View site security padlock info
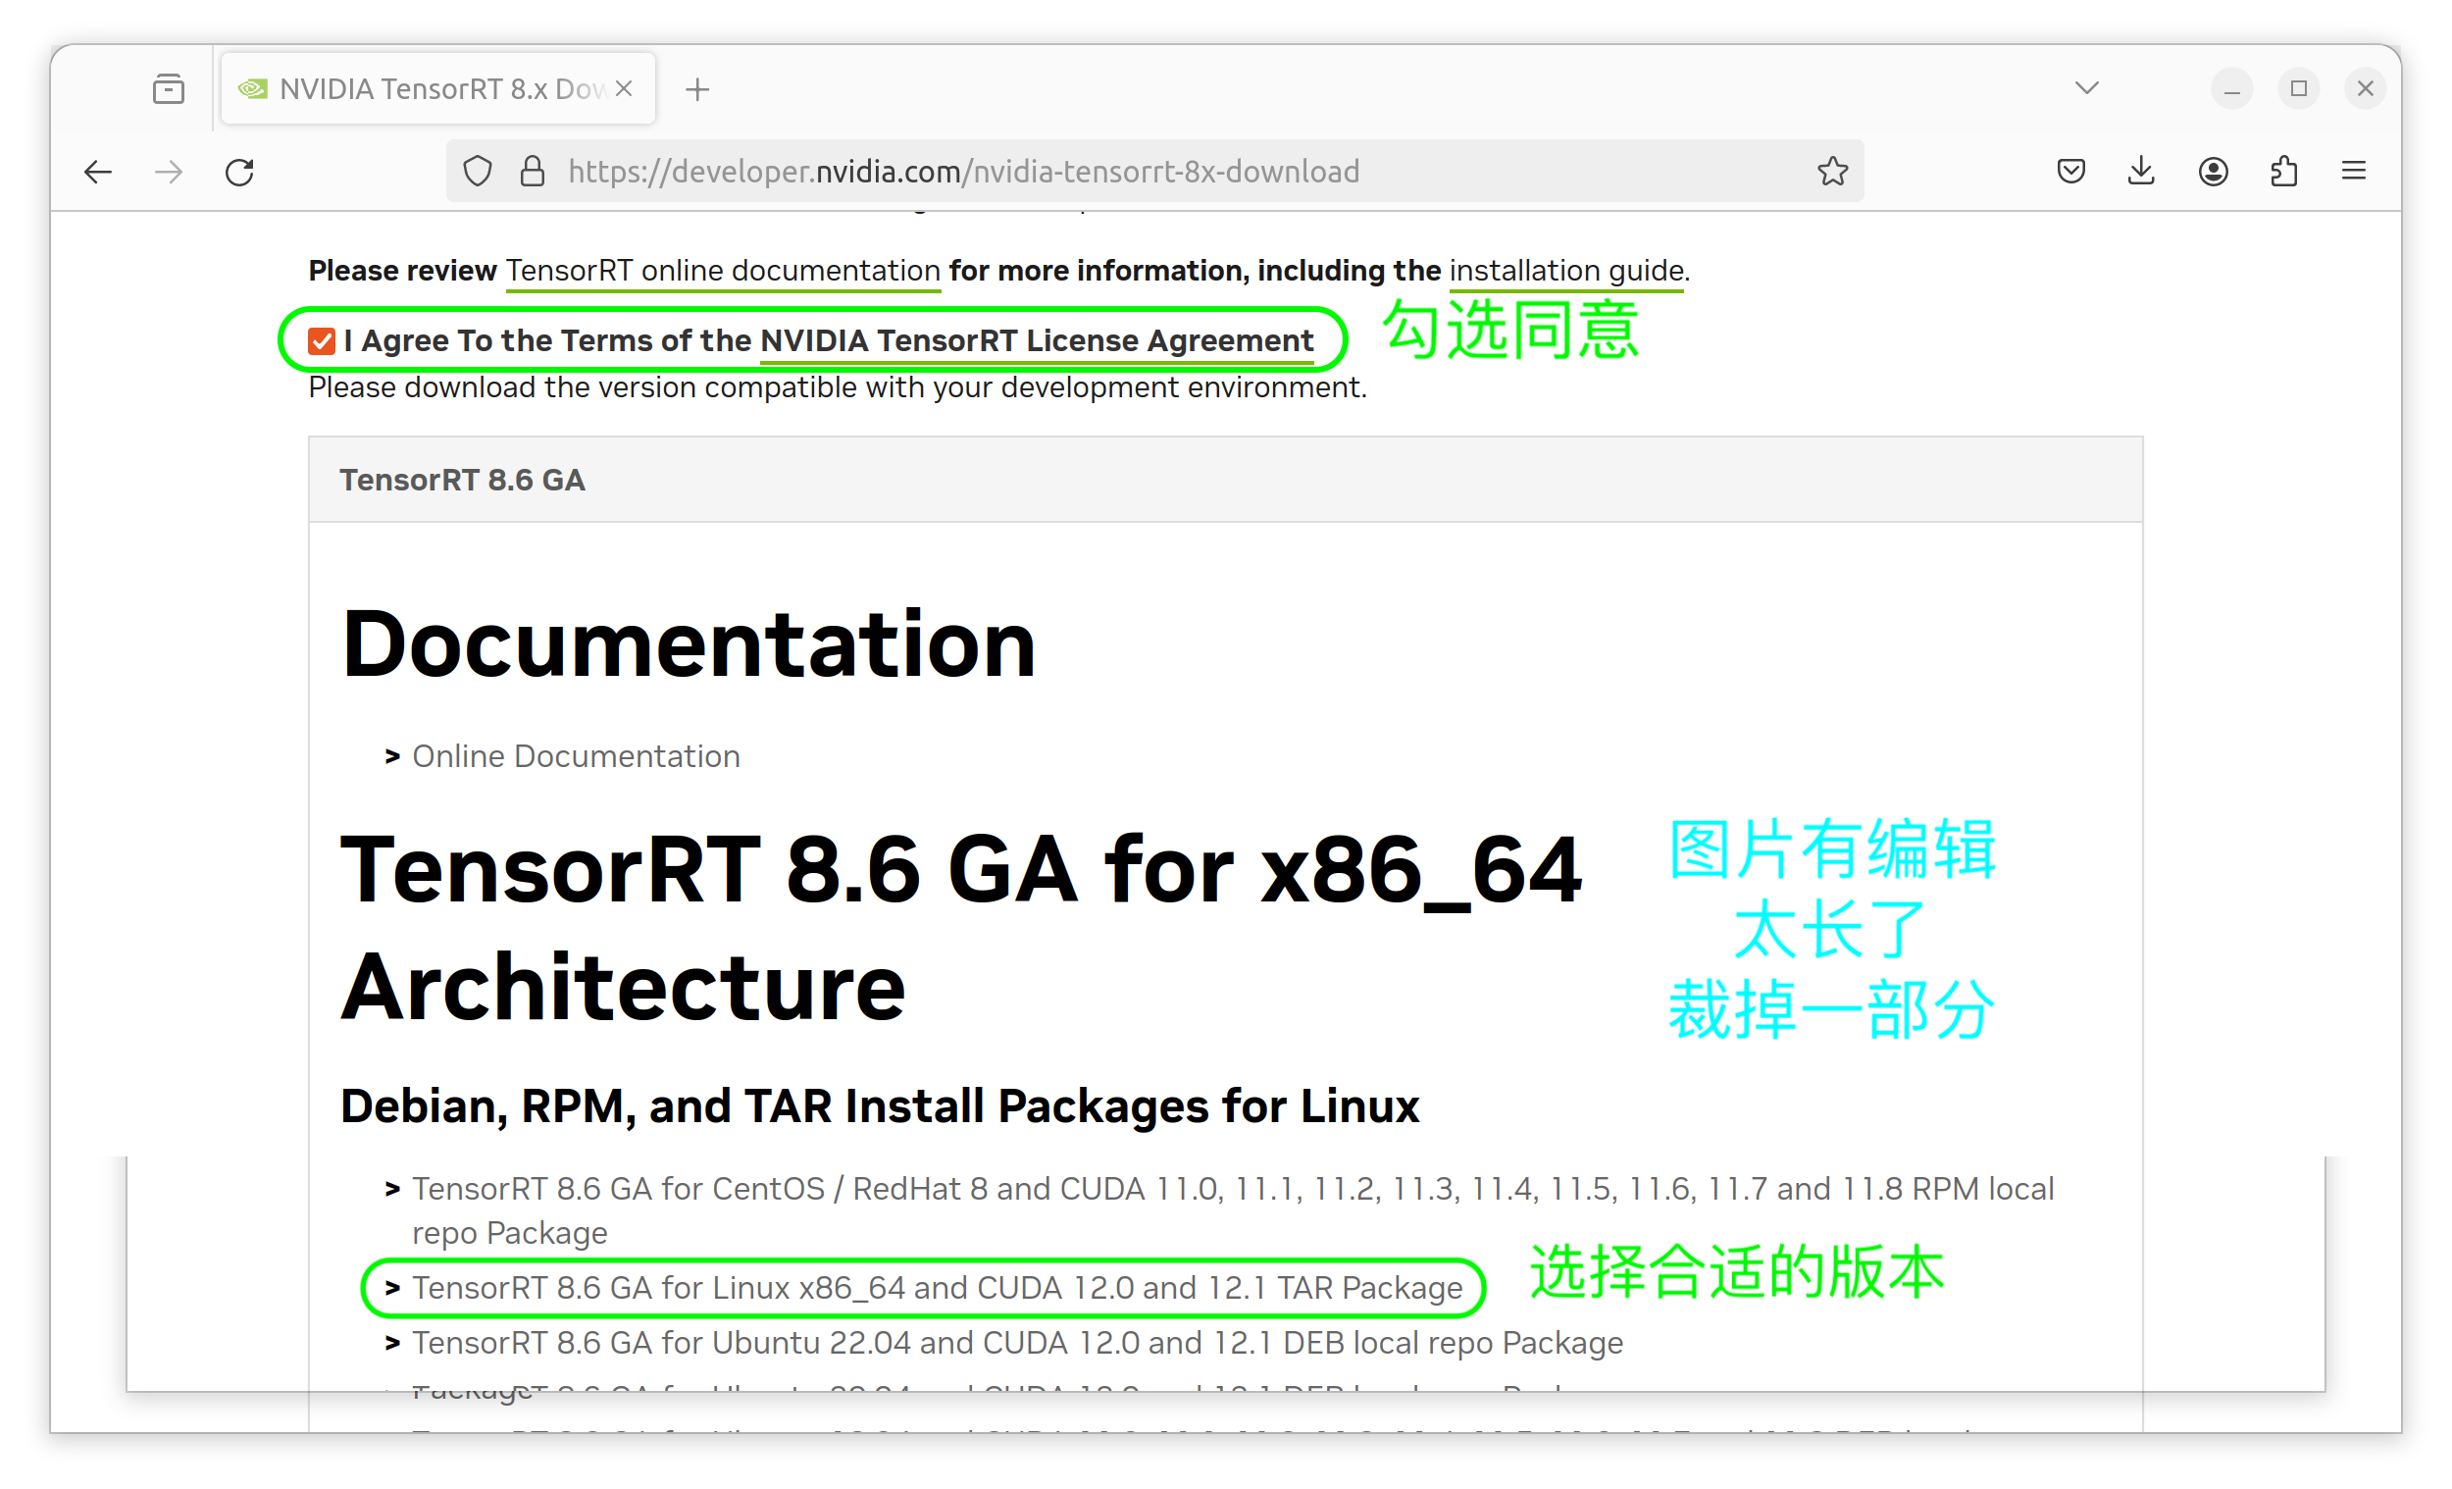Image resolution: width=2452 pixels, height=1489 pixels. (x=533, y=173)
